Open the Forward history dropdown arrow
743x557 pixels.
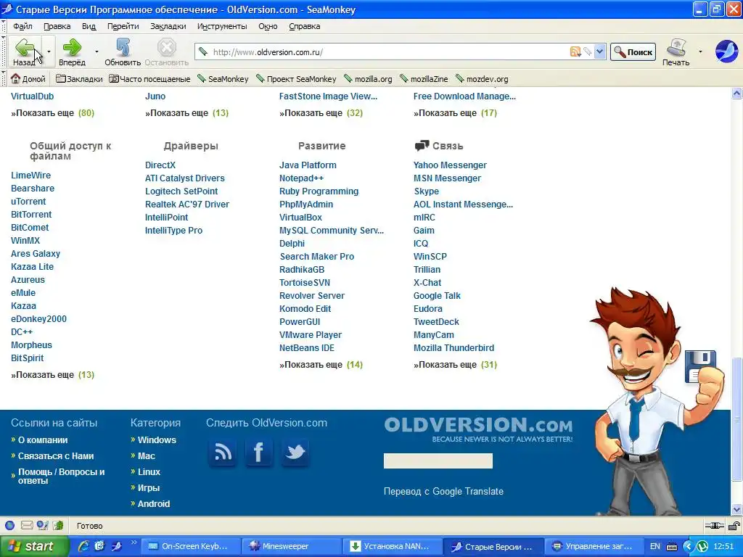tap(97, 51)
